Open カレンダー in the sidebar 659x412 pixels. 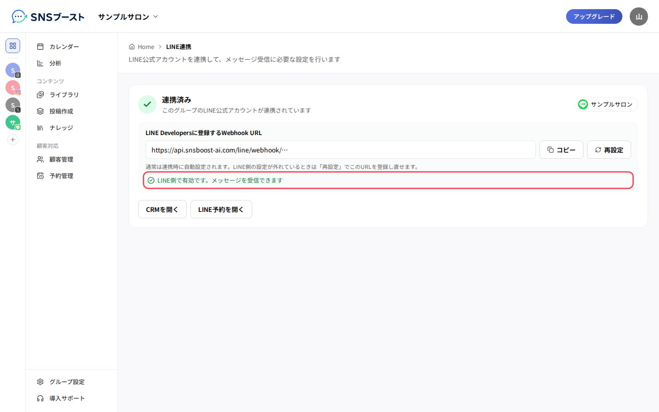pyautogui.click(x=71, y=47)
